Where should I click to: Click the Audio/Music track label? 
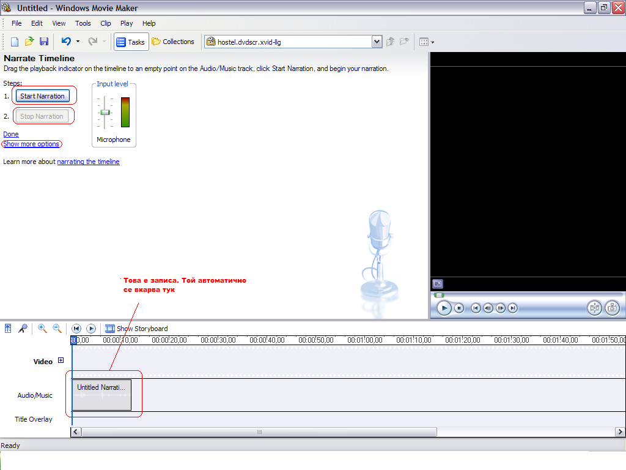(35, 395)
